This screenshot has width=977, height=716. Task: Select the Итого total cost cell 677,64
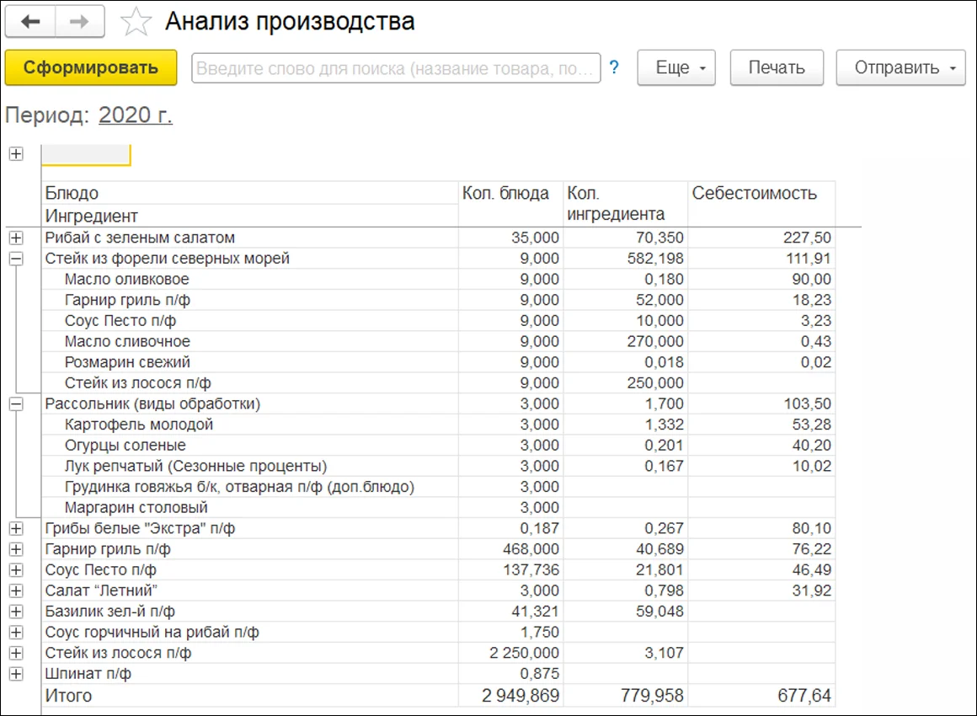(x=761, y=696)
